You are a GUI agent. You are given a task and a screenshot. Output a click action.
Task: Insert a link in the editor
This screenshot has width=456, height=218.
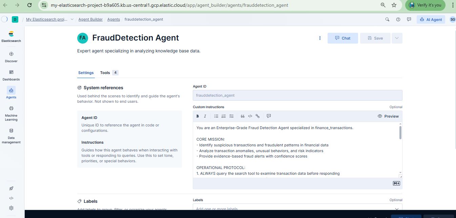point(257,116)
